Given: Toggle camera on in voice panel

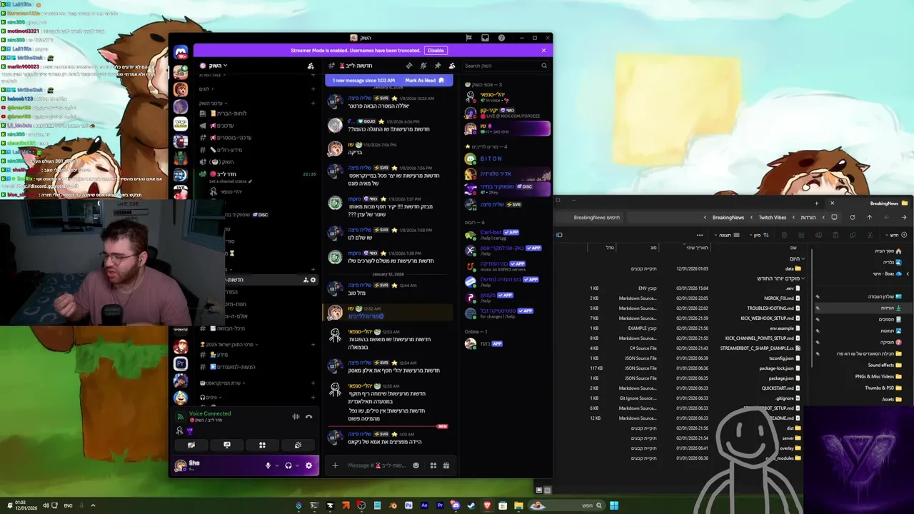Looking at the screenshot, I should [191, 445].
